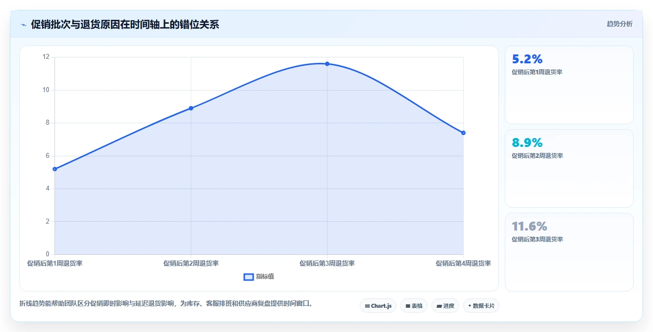Click the 指标值 legend color box
The image size is (653, 332).
(x=249, y=277)
